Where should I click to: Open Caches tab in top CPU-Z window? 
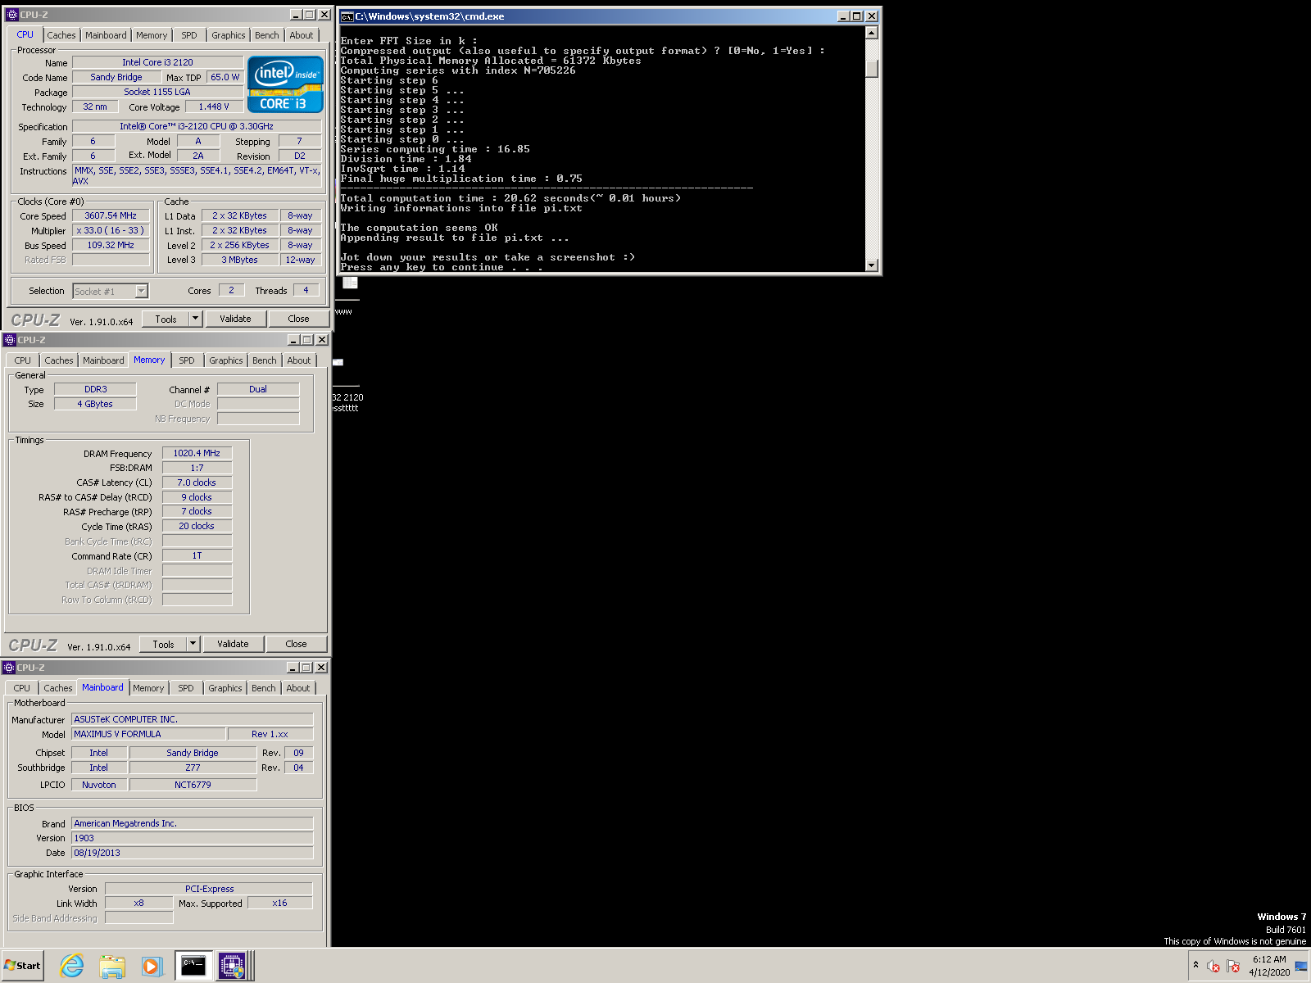click(61, 35)
